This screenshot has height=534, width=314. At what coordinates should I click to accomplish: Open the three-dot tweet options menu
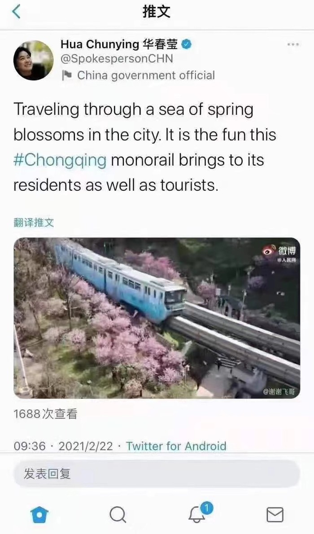coord(292,44)
